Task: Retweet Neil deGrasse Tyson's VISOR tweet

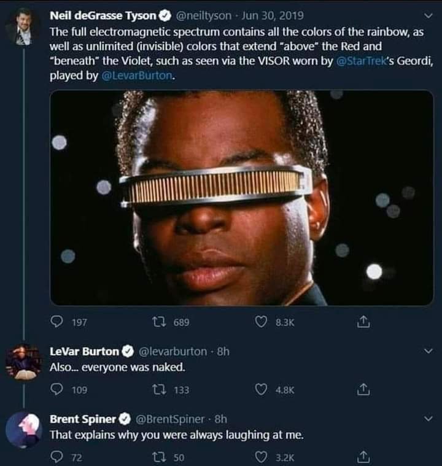Action: coord(159,322)
